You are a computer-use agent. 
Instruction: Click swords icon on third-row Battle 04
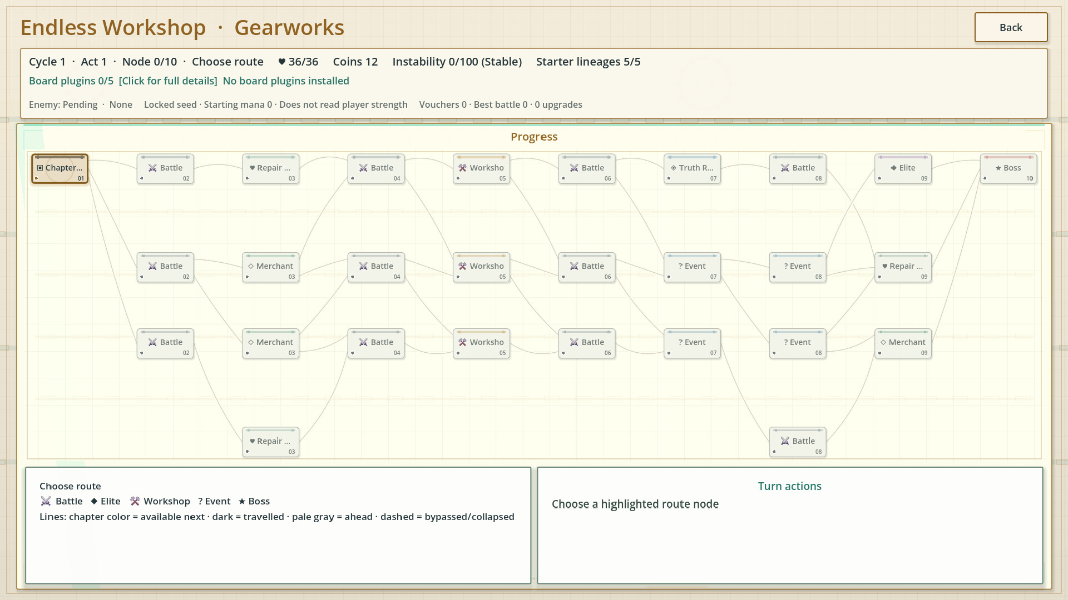[363, 342]
